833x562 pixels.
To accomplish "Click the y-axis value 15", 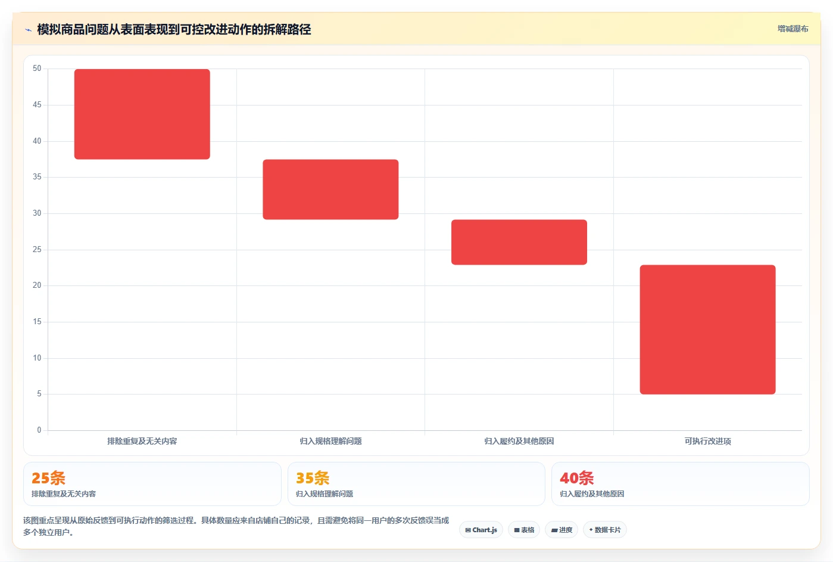I will pos(37,322).
